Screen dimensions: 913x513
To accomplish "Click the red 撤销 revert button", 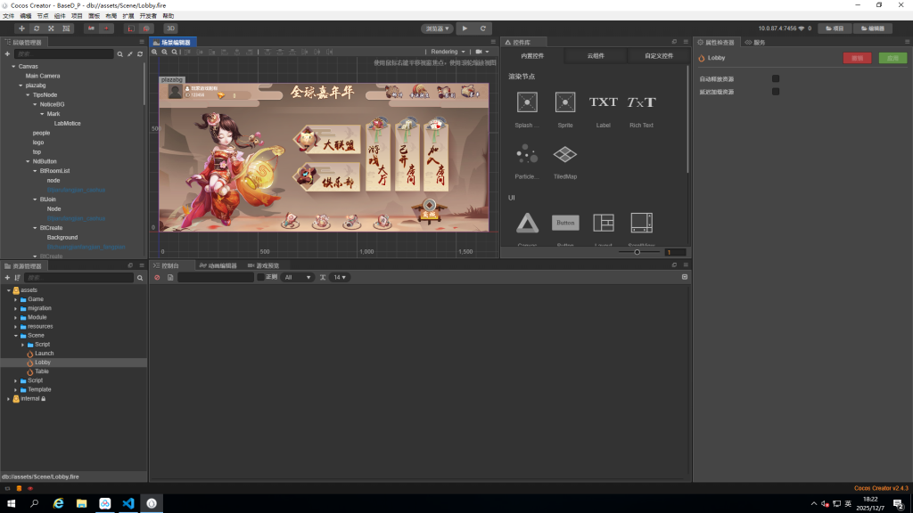I will [x=857, y=58].
